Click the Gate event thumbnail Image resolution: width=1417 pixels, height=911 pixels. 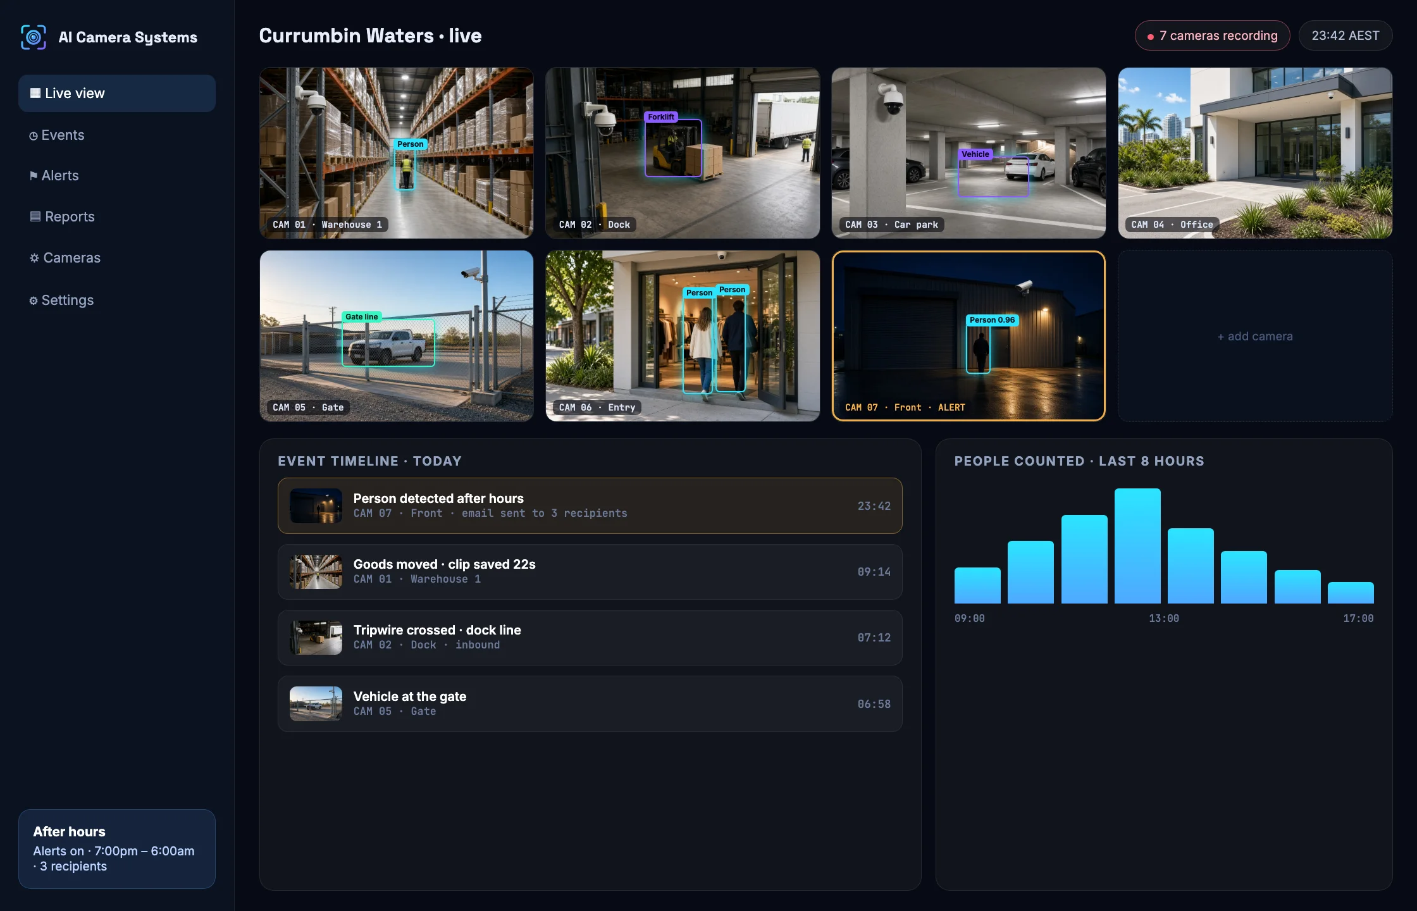(x=316, y=704)
